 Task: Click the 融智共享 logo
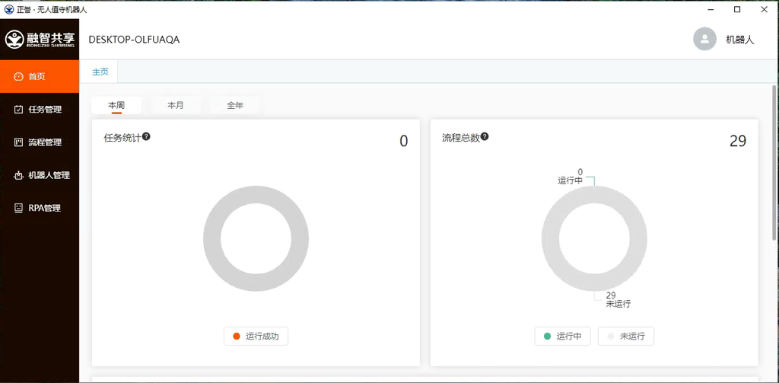click(40, 40)
